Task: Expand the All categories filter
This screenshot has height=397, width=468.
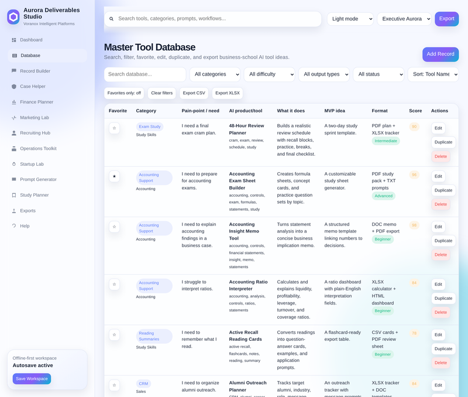Action: pos(215,74)
